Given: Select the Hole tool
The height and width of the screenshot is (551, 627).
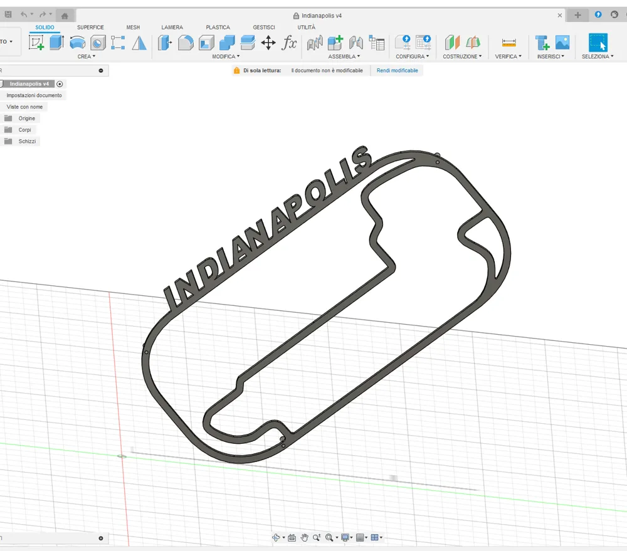Looking at the screenshot, I should (98, 43).
